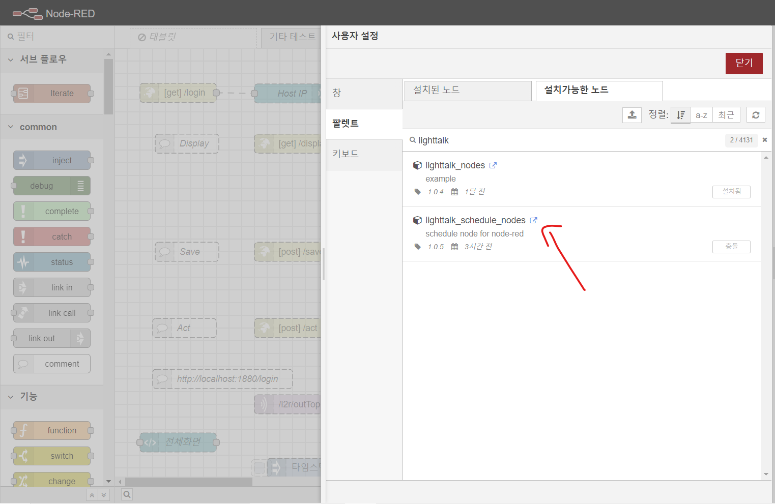Sort nodes by relevance icon
The image size is (775, 504).
coord(680,115)
